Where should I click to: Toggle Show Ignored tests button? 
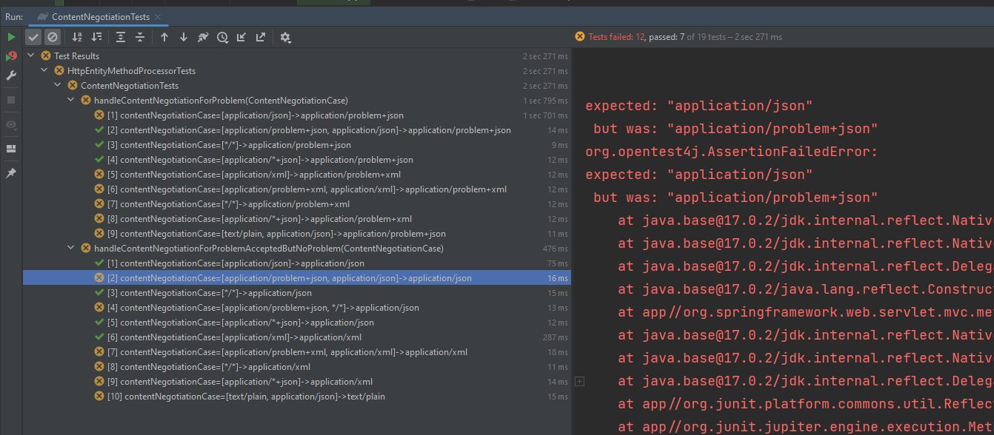pyautogui.click(x=52, y=37)
